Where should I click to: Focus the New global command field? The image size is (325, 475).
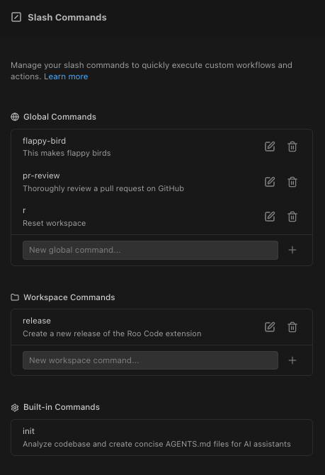(x=150, y=250)
